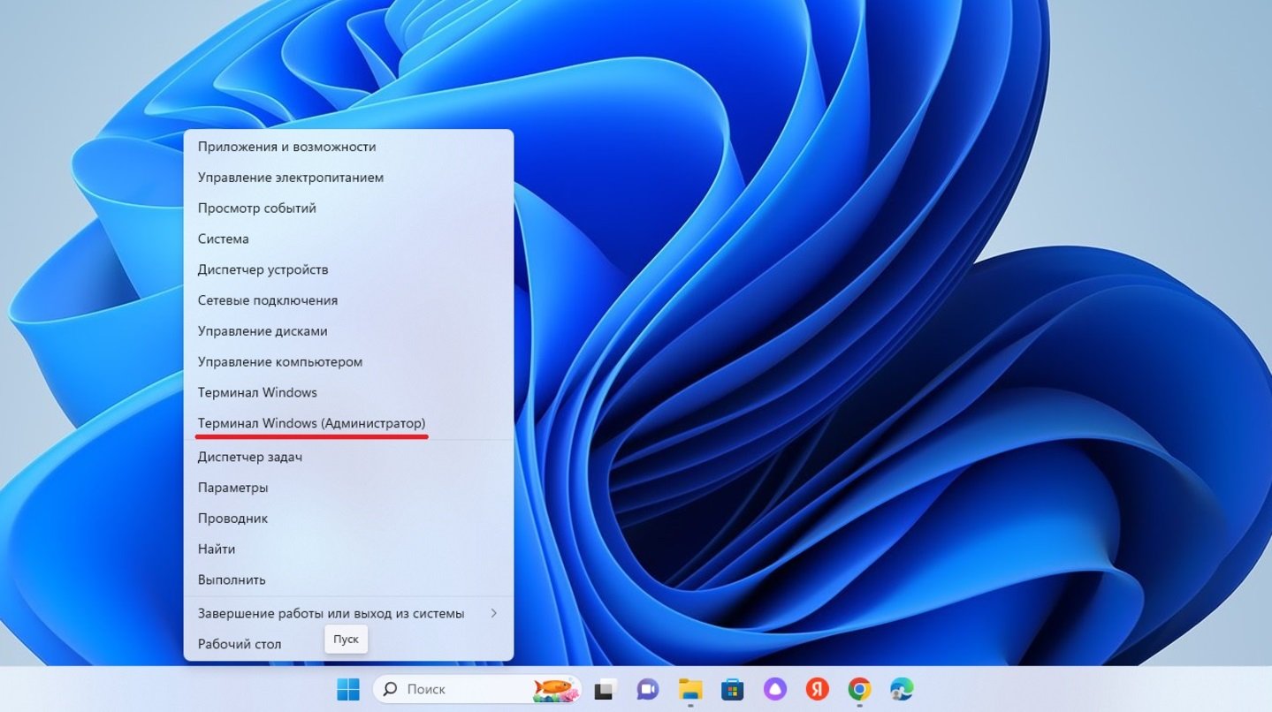
Task: Open Приложения и возможности from the menu
Action: pyautogui.click(x=348, y=147)
